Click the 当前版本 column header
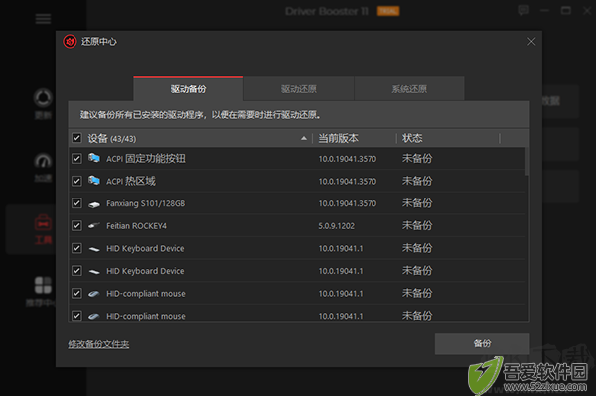This screenshot has height=396, width=596. [x=338, y=138]
